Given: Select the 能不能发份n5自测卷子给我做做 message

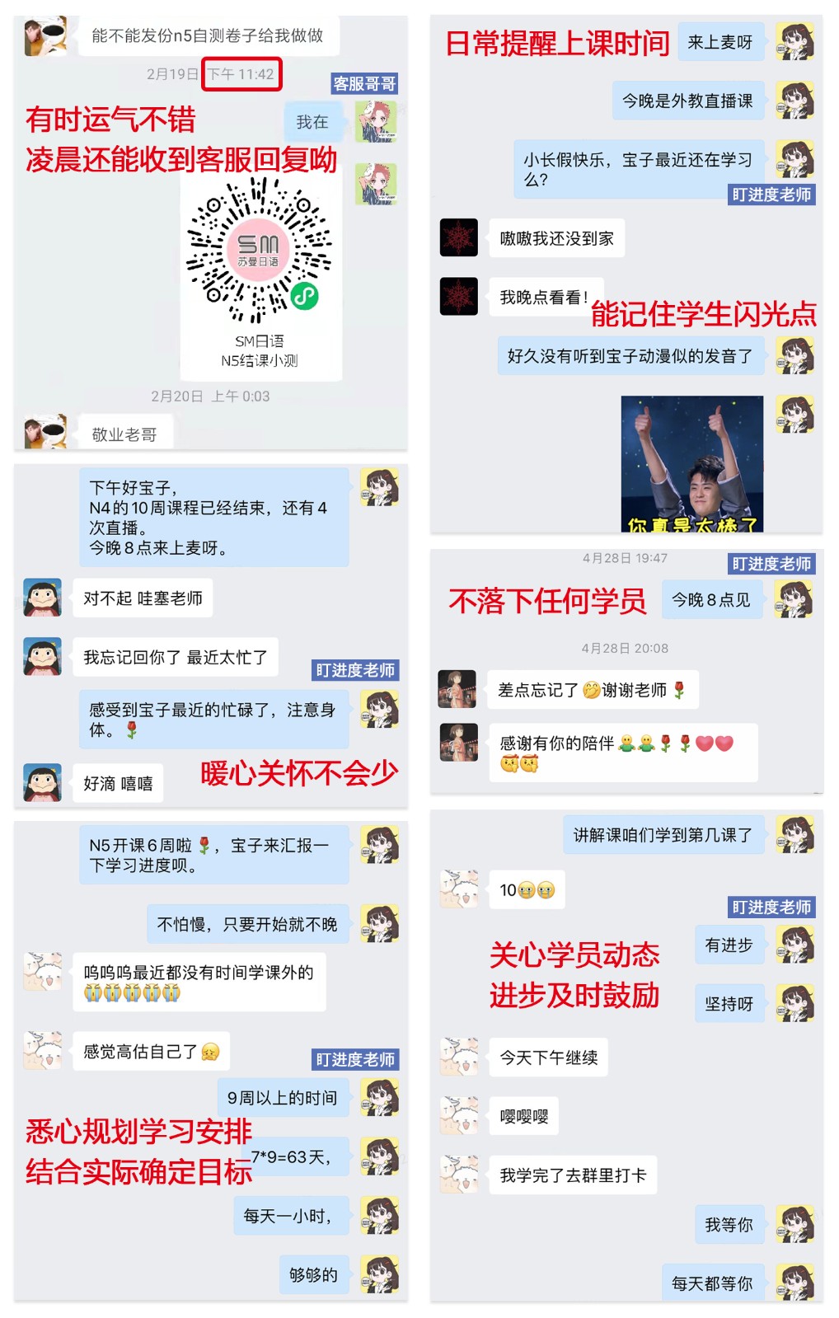Looking at the screenshot, I should [208, 35].
